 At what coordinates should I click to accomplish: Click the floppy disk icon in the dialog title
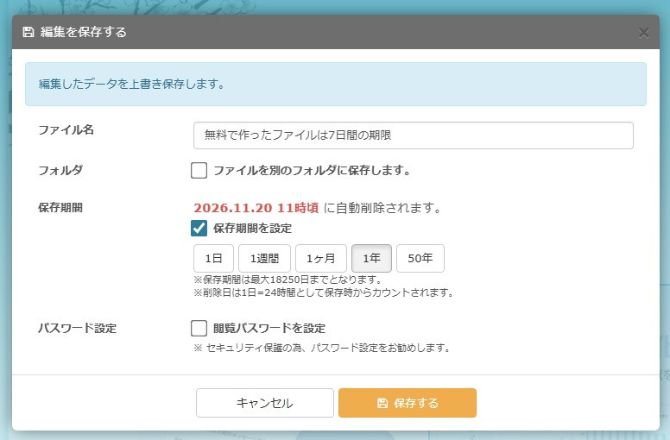pyautogui.click(x=28, y=33)
